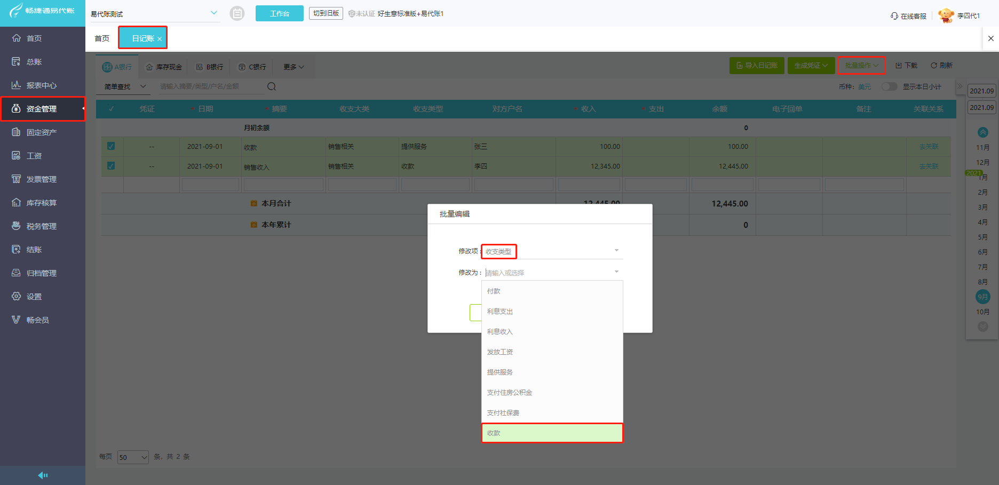This screenshot has height=485, width=999.
Task: Open the 更多 accounts dropdown
Action: [294, 67]
